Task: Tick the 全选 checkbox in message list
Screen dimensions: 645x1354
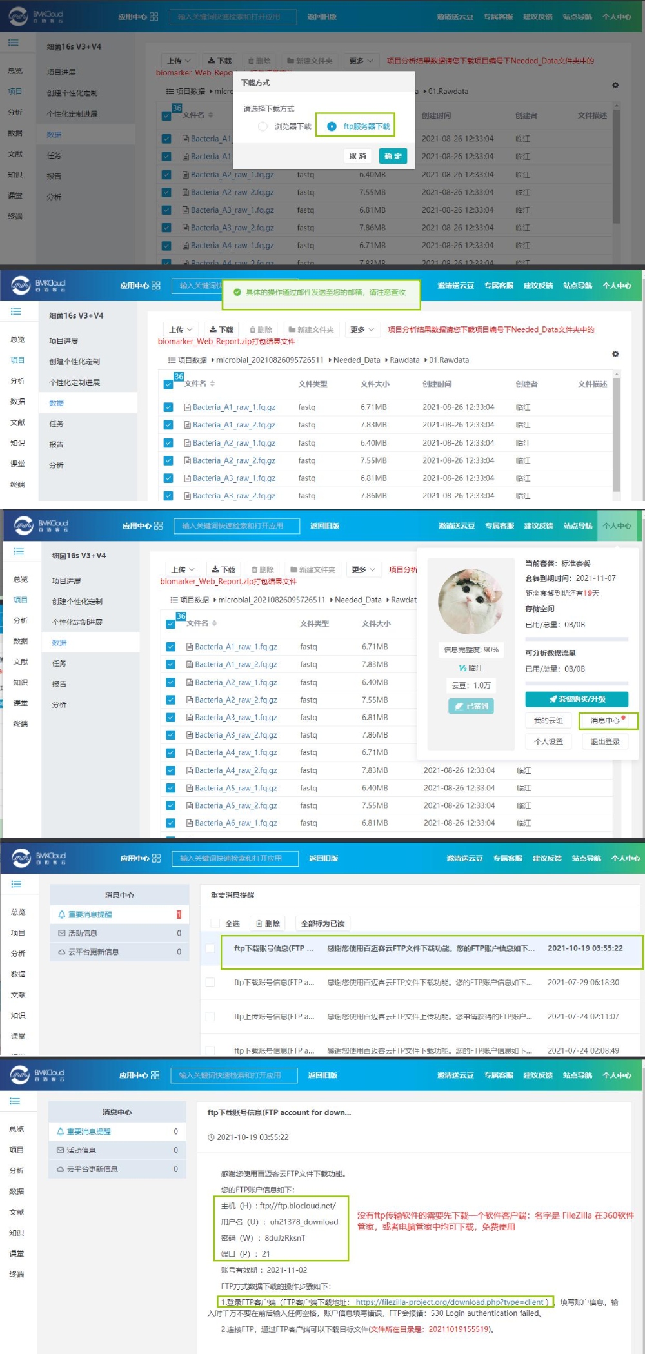Action: [x=215, y=923]
